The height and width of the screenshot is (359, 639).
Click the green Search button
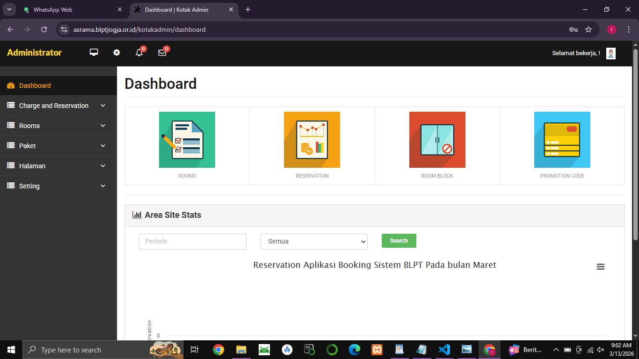point(399,241)
